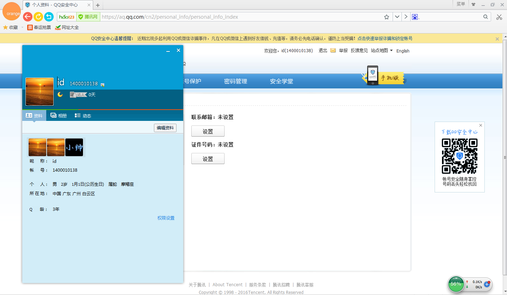Open the 腾讯客服 footer link

point(305,285)
